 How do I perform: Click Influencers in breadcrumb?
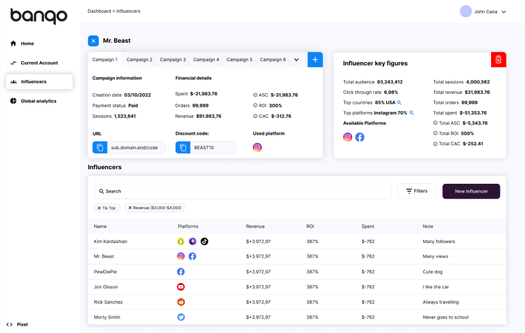[128, 11]
